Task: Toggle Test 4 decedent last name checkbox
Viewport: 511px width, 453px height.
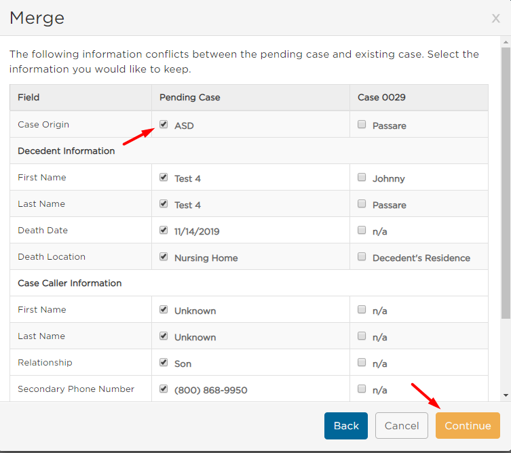Action: [164, 203]
